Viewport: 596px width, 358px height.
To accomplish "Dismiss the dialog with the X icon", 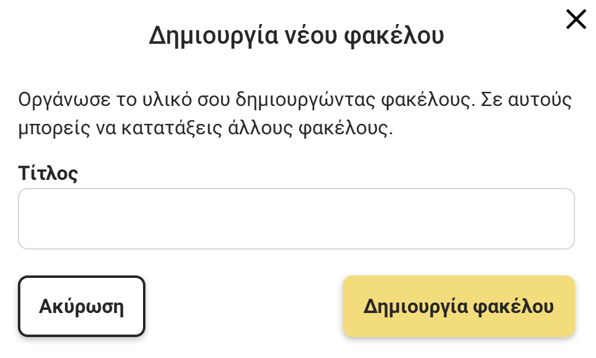I will (x=576, y=20).
